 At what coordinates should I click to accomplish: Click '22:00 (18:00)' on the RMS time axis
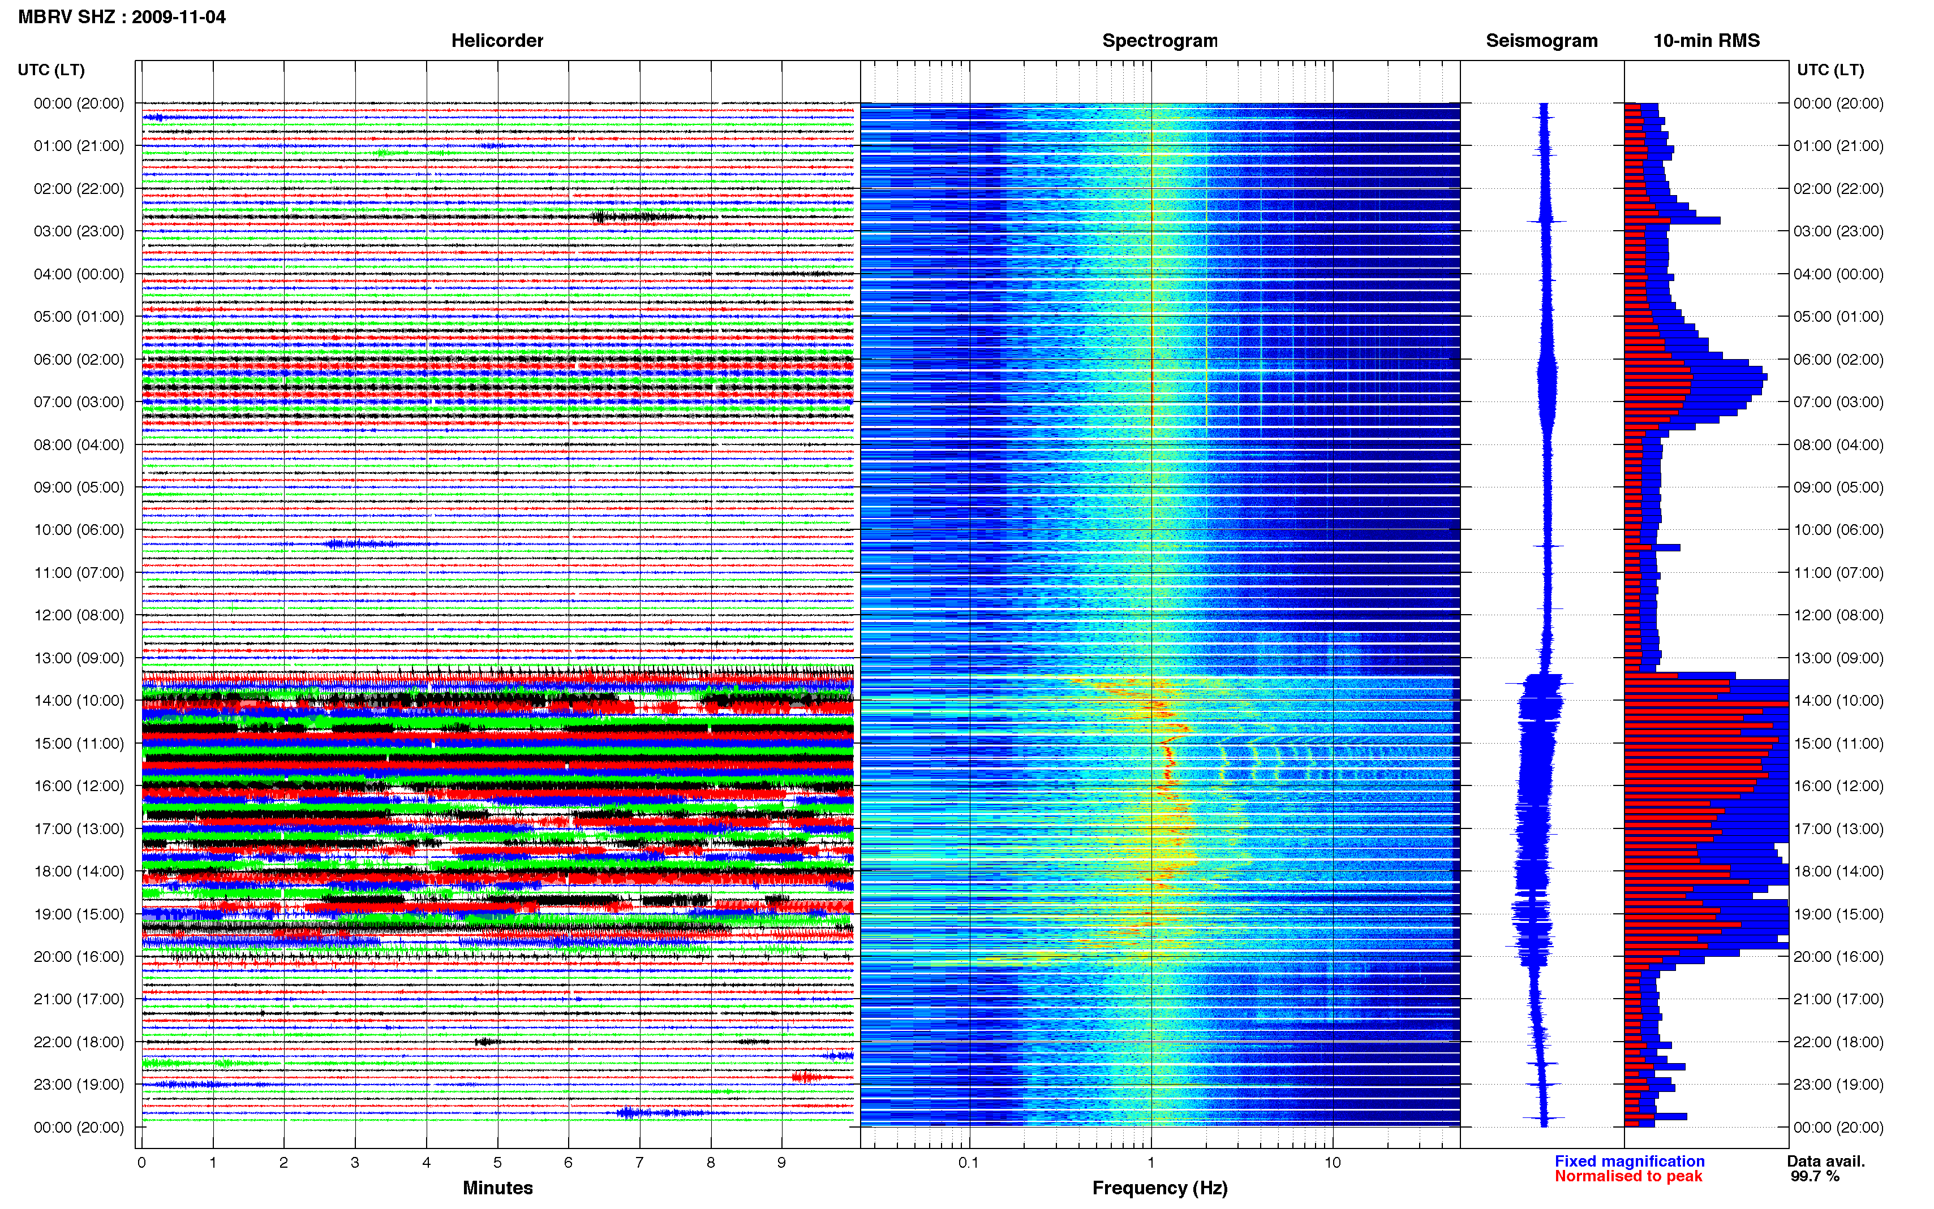tap(1838, 1042)
